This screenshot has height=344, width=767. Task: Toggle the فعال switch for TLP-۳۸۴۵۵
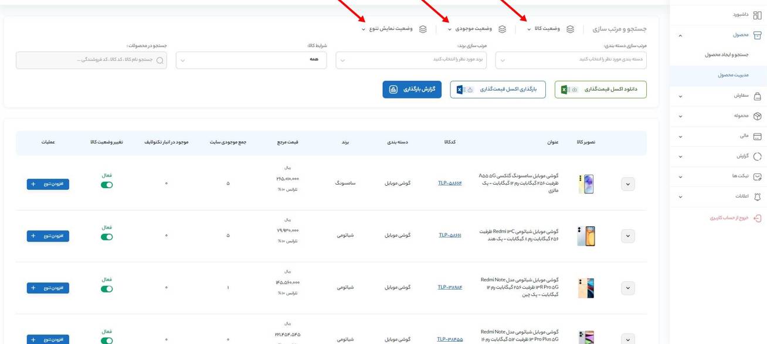[x=107, y=340]
